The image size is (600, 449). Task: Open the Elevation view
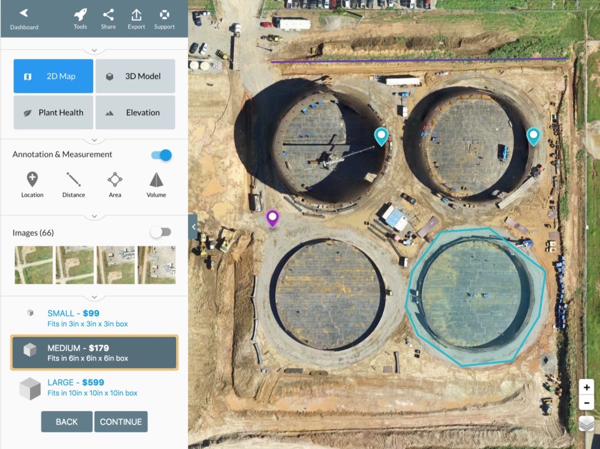[135, 113]
